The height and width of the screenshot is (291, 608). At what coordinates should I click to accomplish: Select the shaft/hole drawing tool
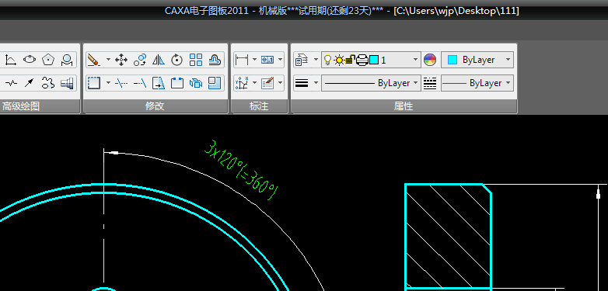(67, 83)
